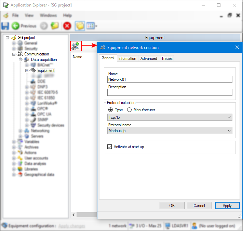This screenshot has width=243, height=231.
Task: Click the folder up level toolbar icon
Action: tap(55, 26)
